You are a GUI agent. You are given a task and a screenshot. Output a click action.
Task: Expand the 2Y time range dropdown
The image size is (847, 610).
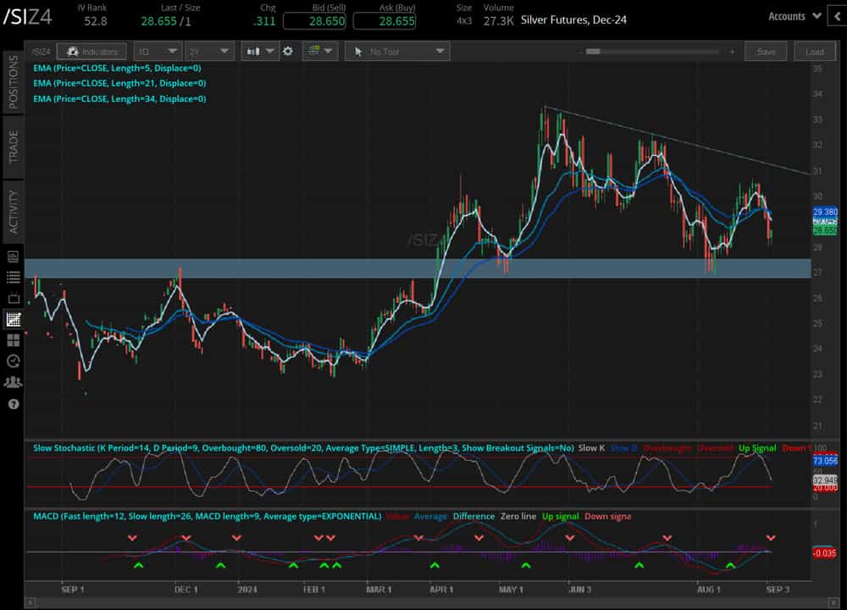click(x=208, y=52)
